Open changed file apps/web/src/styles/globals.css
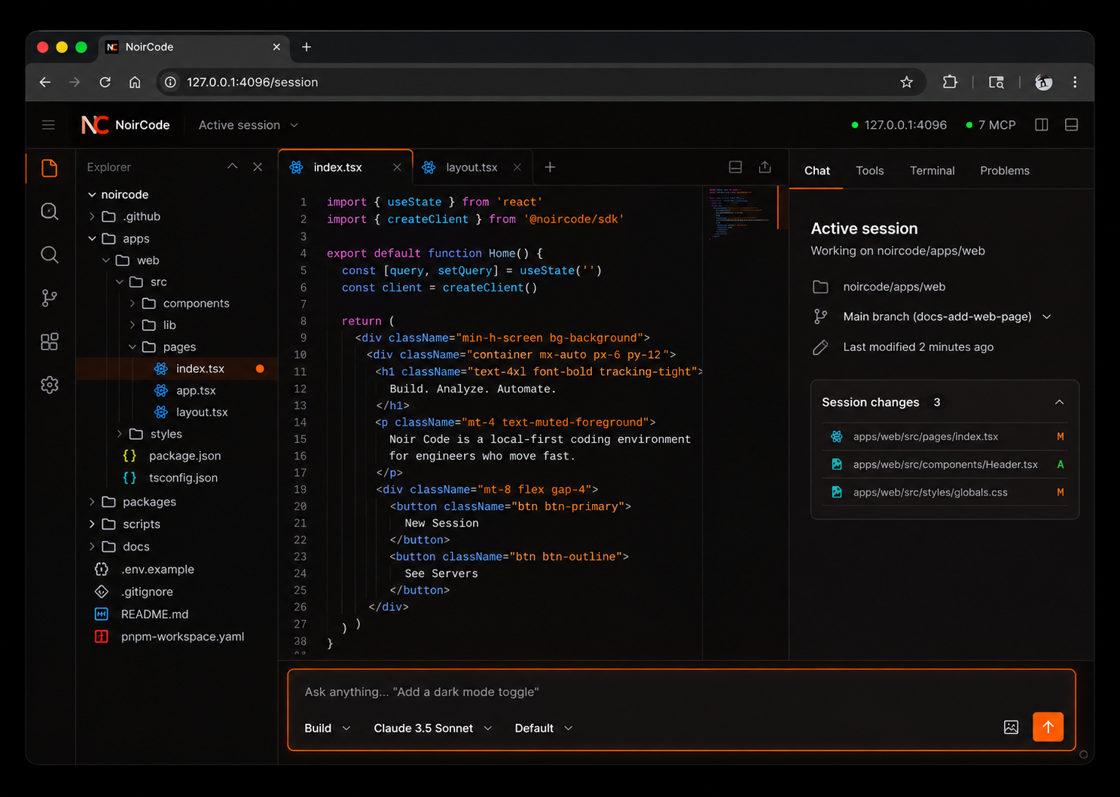The width and height of the screenshot is (1120, 797). [945, 493]
